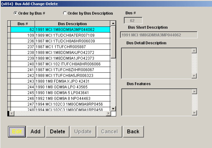Select the Order by Bus # radio button
Screen dimensions: 212x148
pyautogui.click(x=15, y=13)
